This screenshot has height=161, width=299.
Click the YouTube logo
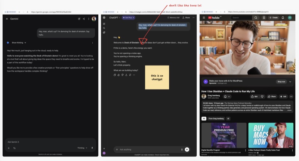click(x=214, y=18)
